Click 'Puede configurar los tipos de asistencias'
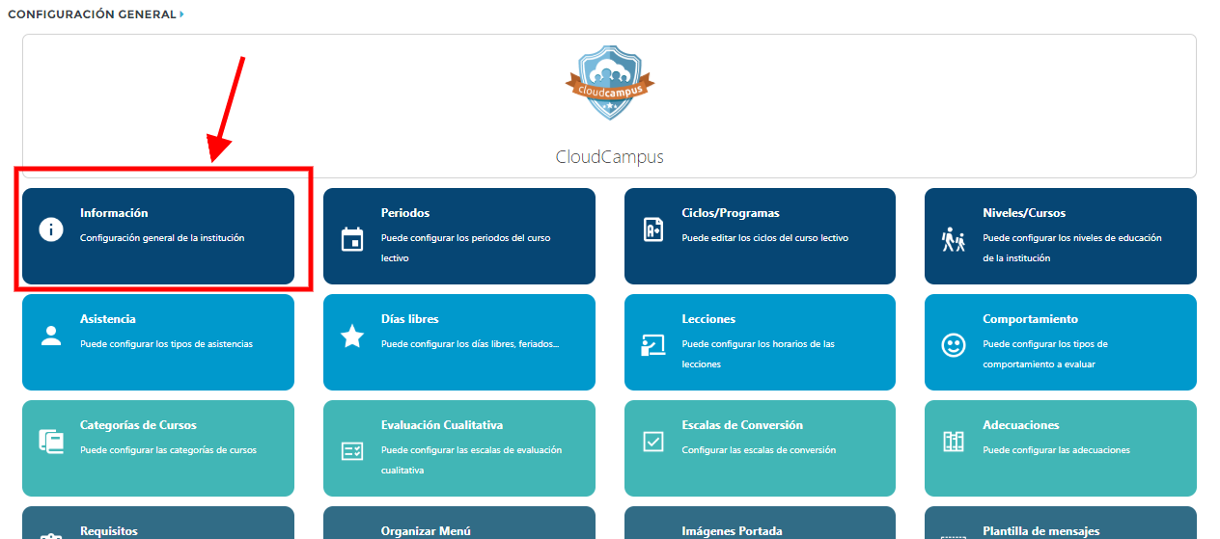 point(166,343)
